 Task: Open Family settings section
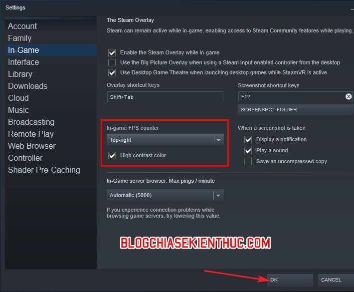point(51,38)
